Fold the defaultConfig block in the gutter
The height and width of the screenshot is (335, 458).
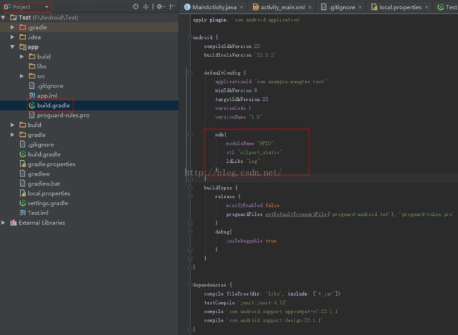(x=190, y=72)
